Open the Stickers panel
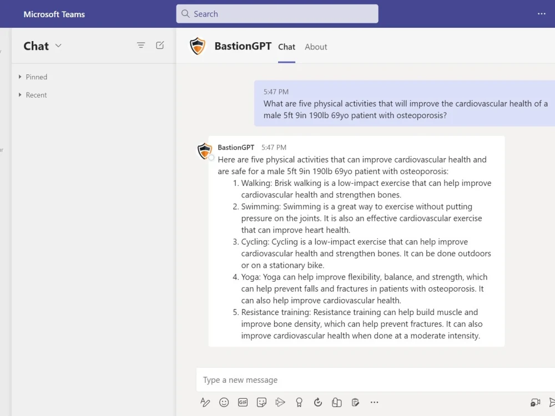This screenshot has width=555, height=416. point(261,402)
